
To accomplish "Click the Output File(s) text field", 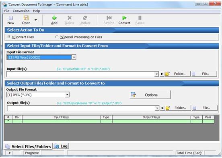I will tap(81, 108).
